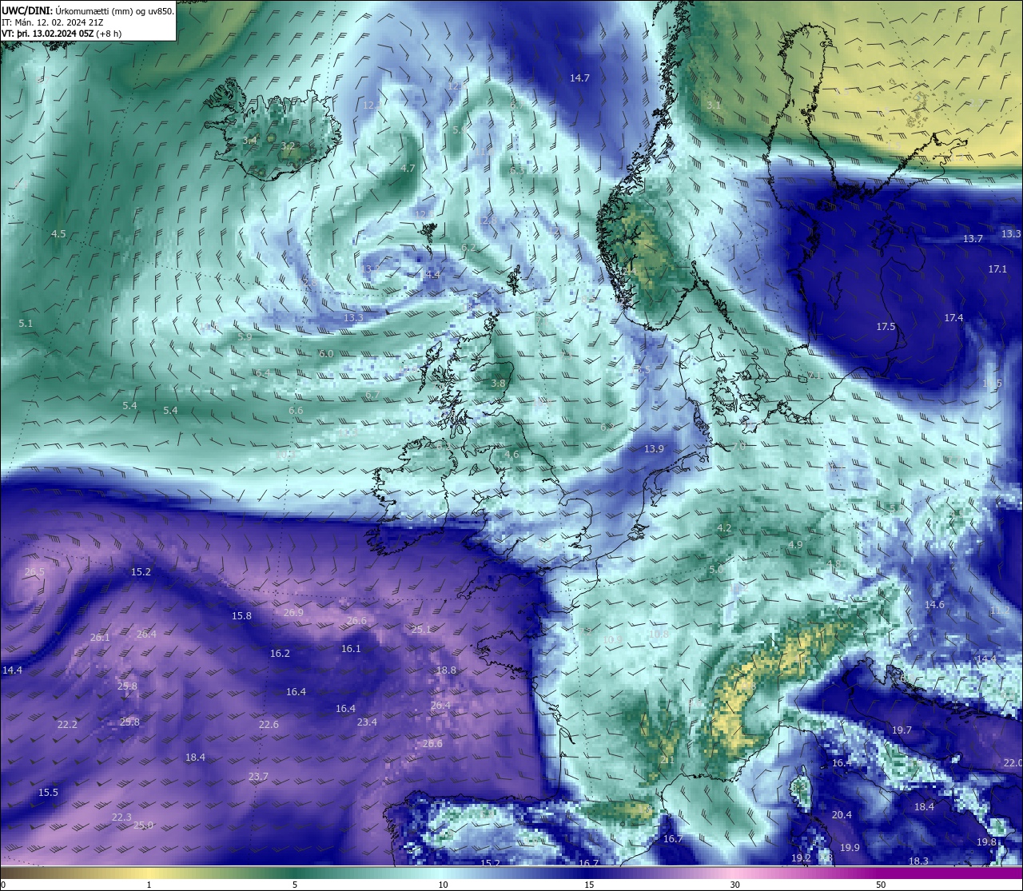
Task: Click the 19.8 value in the lower right
Action: (x=986, y=842)
